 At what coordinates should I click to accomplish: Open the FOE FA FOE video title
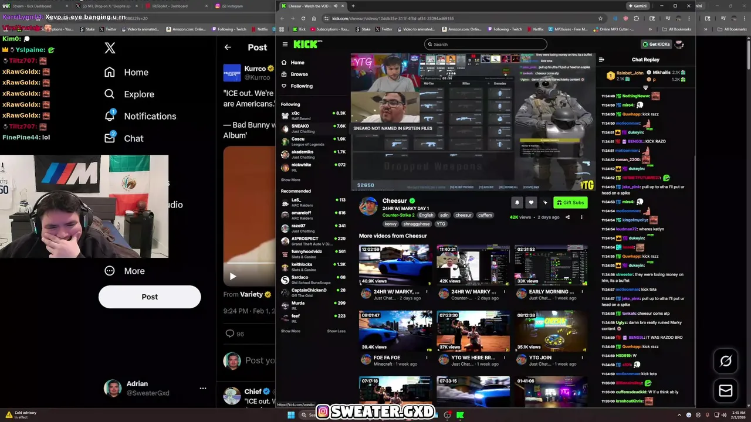tap(387, 358)
